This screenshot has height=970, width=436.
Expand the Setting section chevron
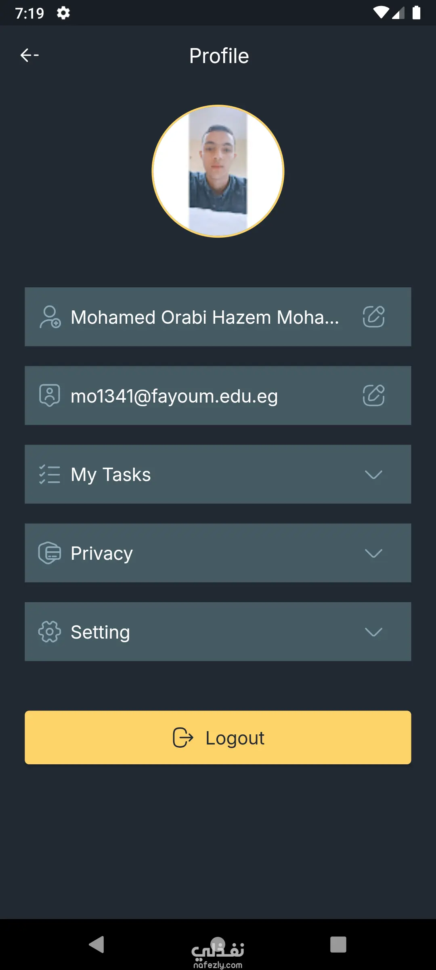tap(373, 632)
